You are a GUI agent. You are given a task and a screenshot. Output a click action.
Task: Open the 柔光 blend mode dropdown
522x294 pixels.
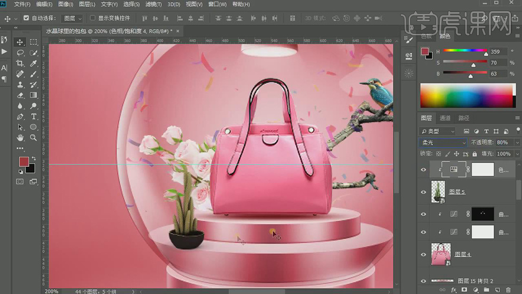click(443, 143)
